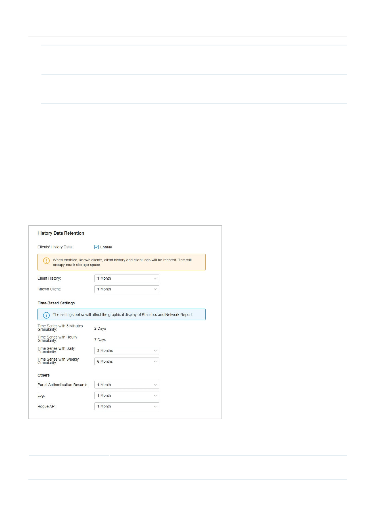Click the 'Client History:' label
The height and width of the screenshot is (532, 376).
coord(49,278)
